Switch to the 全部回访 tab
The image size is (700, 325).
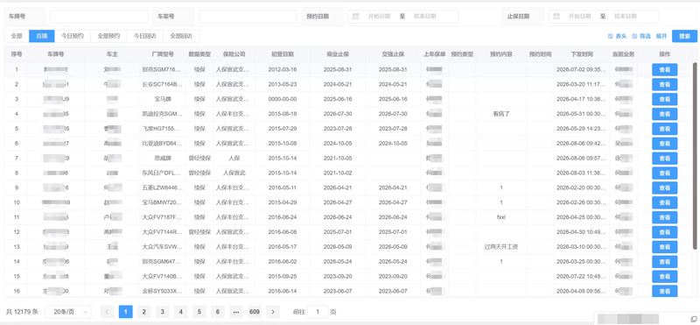pyautogui.click(x=181, y=36)
